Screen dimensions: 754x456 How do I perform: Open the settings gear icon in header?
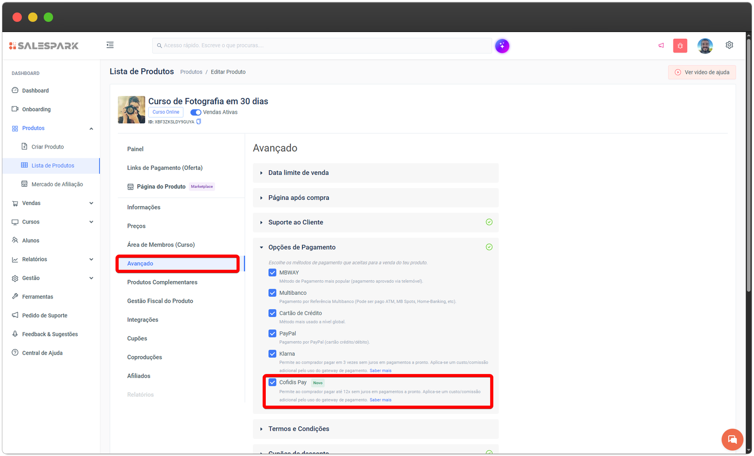pyautogui.click(x=729, y=45)
